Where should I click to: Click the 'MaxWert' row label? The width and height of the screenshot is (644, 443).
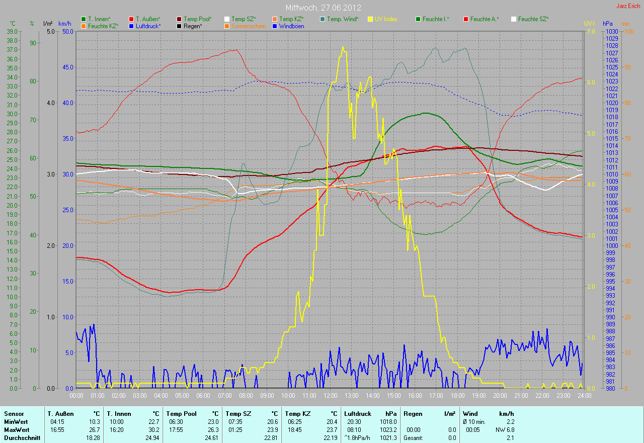pos(16,430)
